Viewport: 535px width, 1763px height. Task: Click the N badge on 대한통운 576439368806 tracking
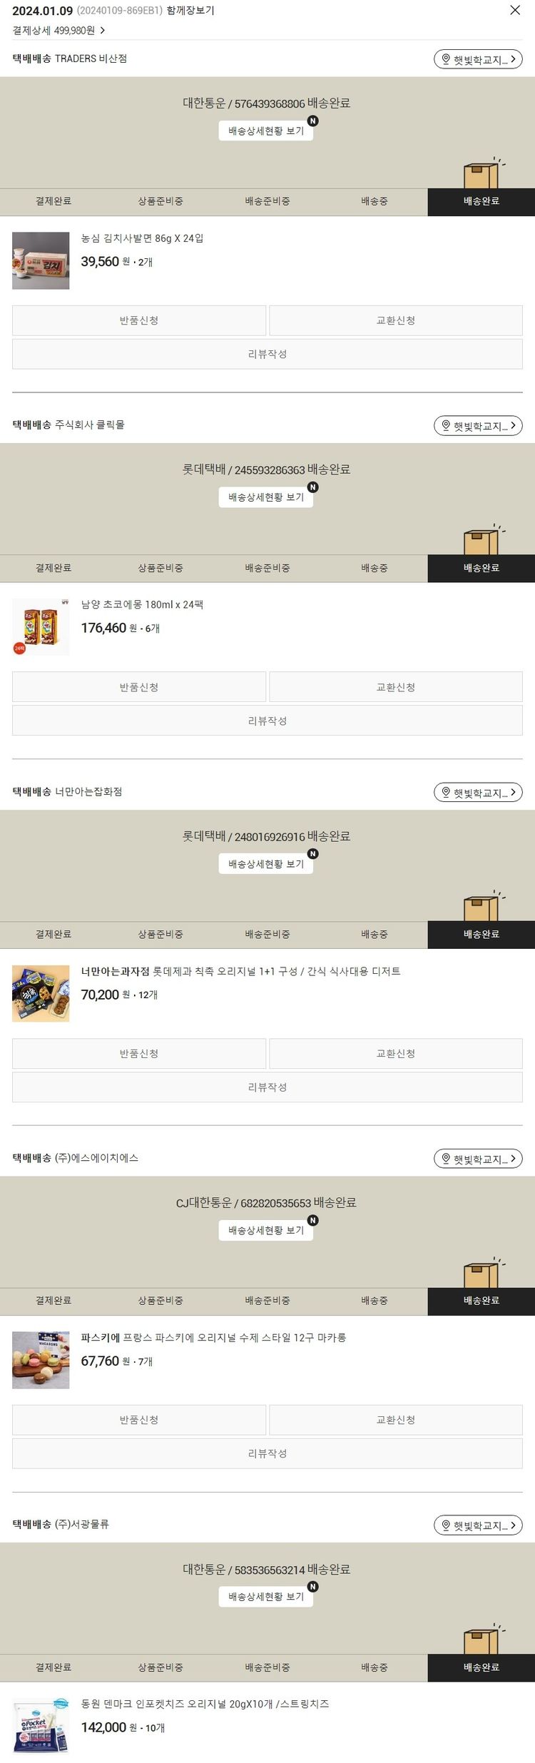point(312,121)
